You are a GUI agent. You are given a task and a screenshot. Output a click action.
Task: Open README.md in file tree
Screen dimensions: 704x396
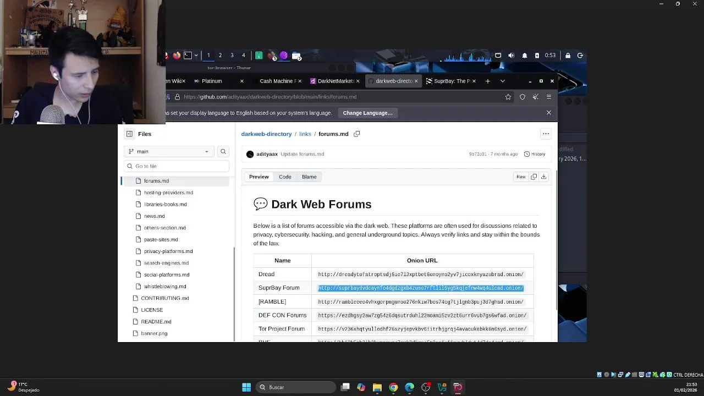(x=156, y=322)
